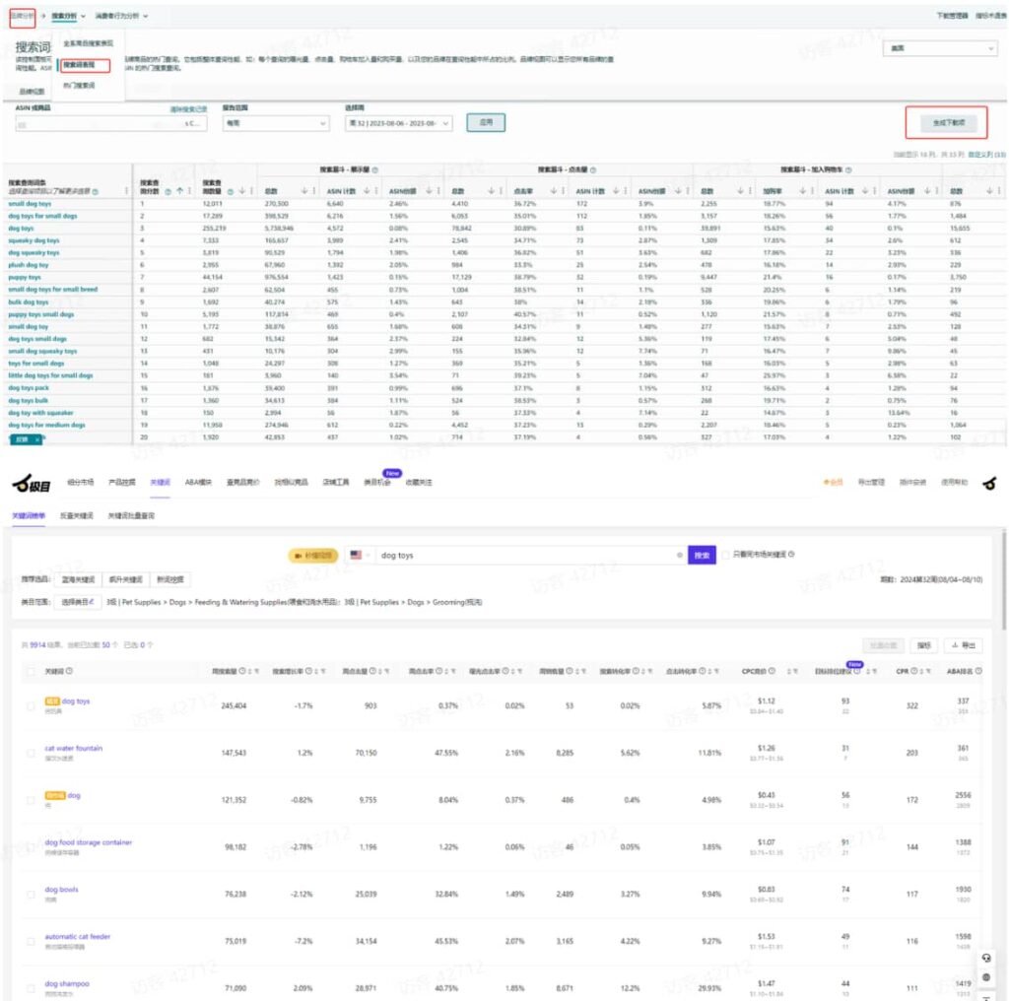The image size is (1009, 1001).
Task: Click the top-right bird avatar icon
Action: tap(987, 483)
